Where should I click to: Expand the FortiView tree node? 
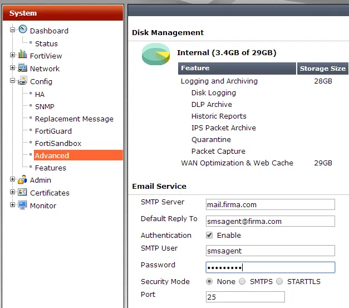point(13,55)
